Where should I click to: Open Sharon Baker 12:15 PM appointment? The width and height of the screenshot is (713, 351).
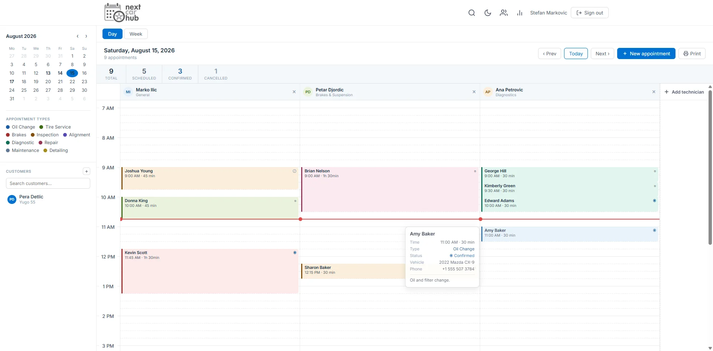[353, 271]
